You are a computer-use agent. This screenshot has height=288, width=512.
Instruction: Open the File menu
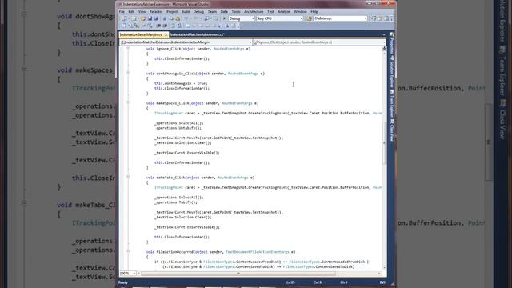pos(122,11)
